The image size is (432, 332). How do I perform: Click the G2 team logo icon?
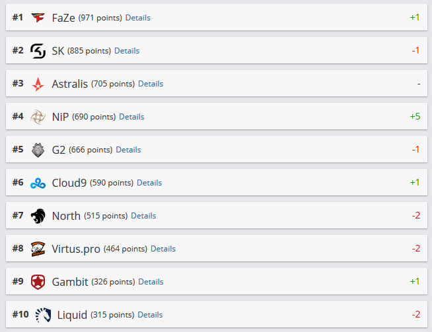tap(38, 150)
